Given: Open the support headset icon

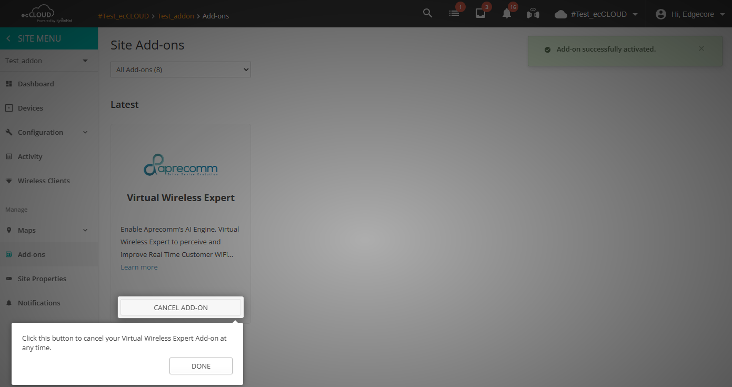Looking at the screenshot, I should click(x=533, y=14).
